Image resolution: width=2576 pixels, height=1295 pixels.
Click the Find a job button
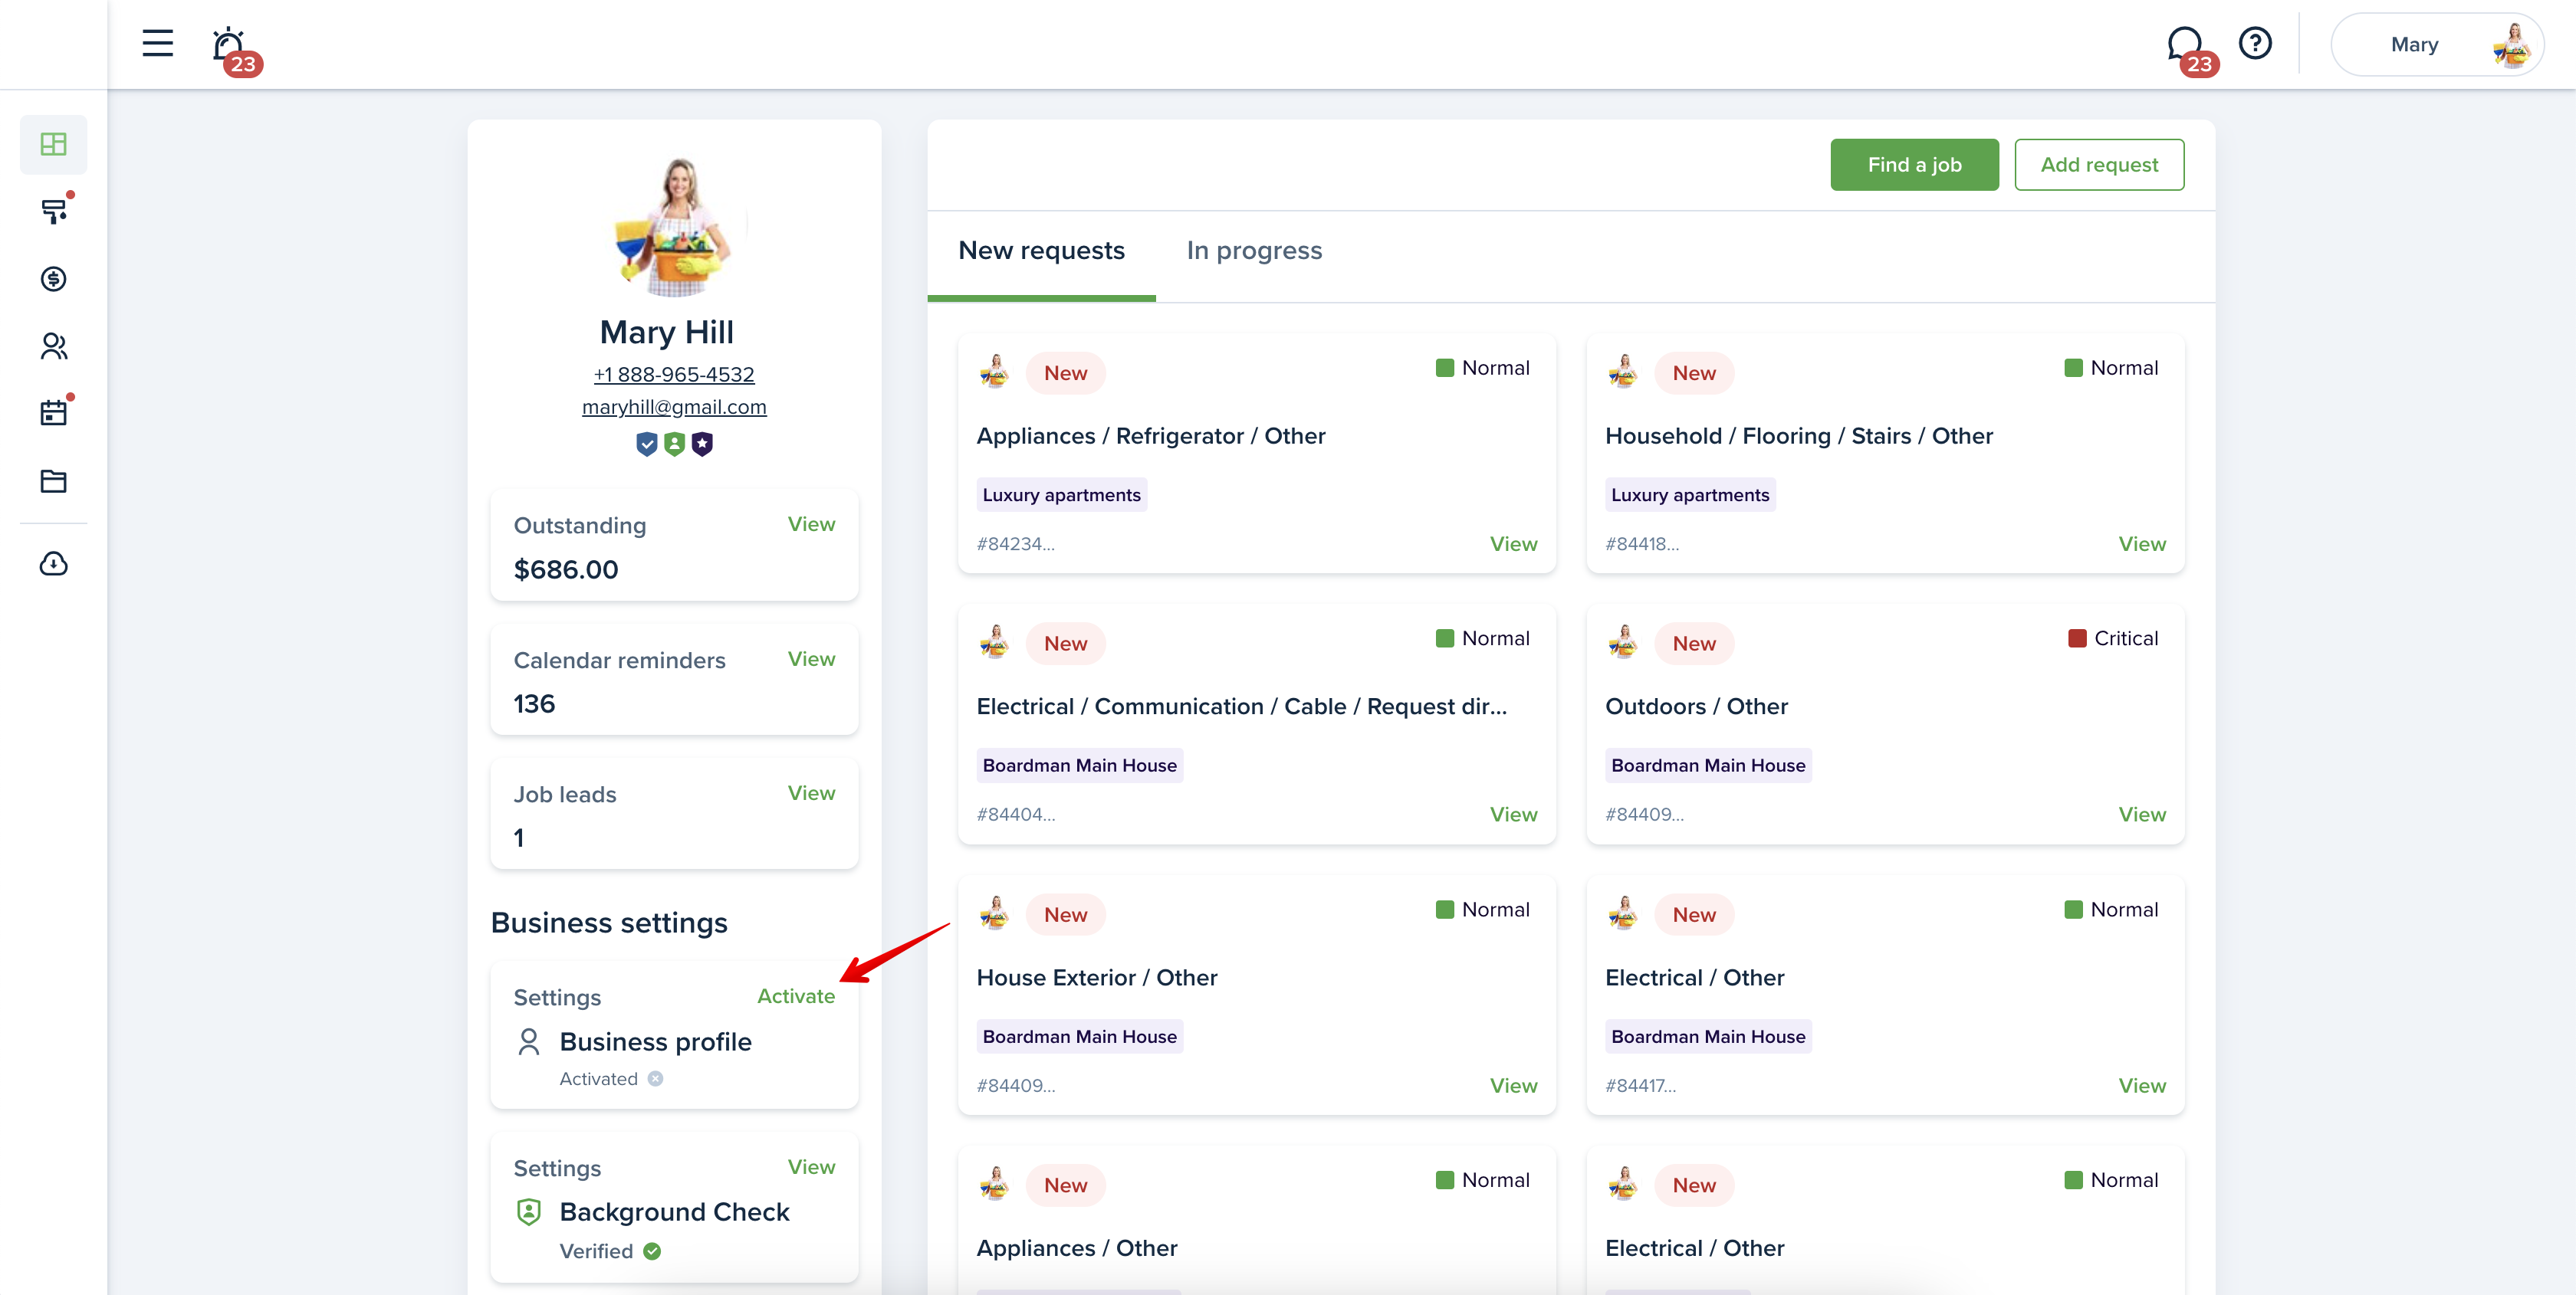pos(1915,165)
